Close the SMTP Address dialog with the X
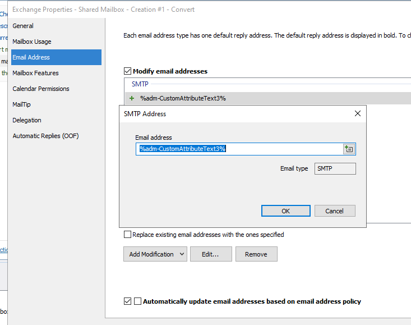 click(x=358, y=113)
